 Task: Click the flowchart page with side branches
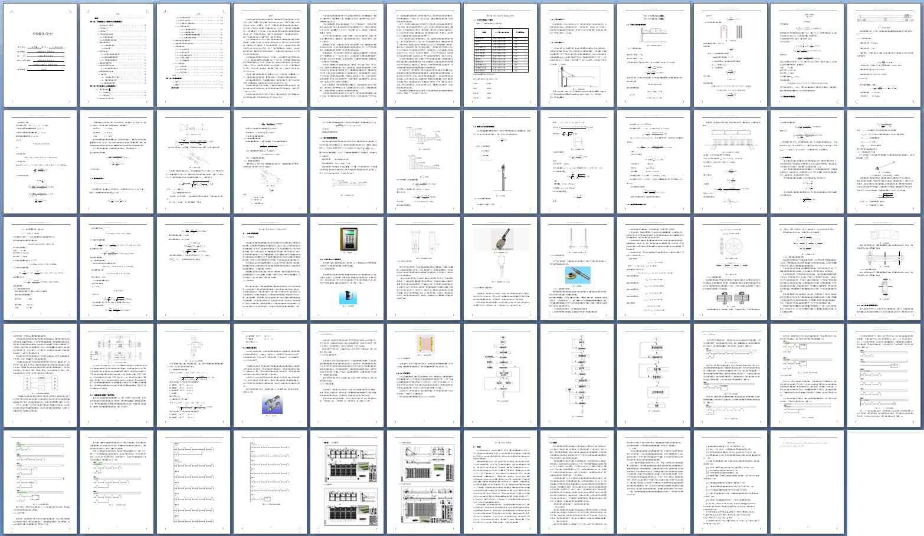(500, 376)
